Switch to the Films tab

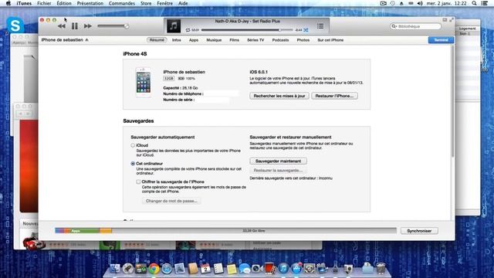234,40
